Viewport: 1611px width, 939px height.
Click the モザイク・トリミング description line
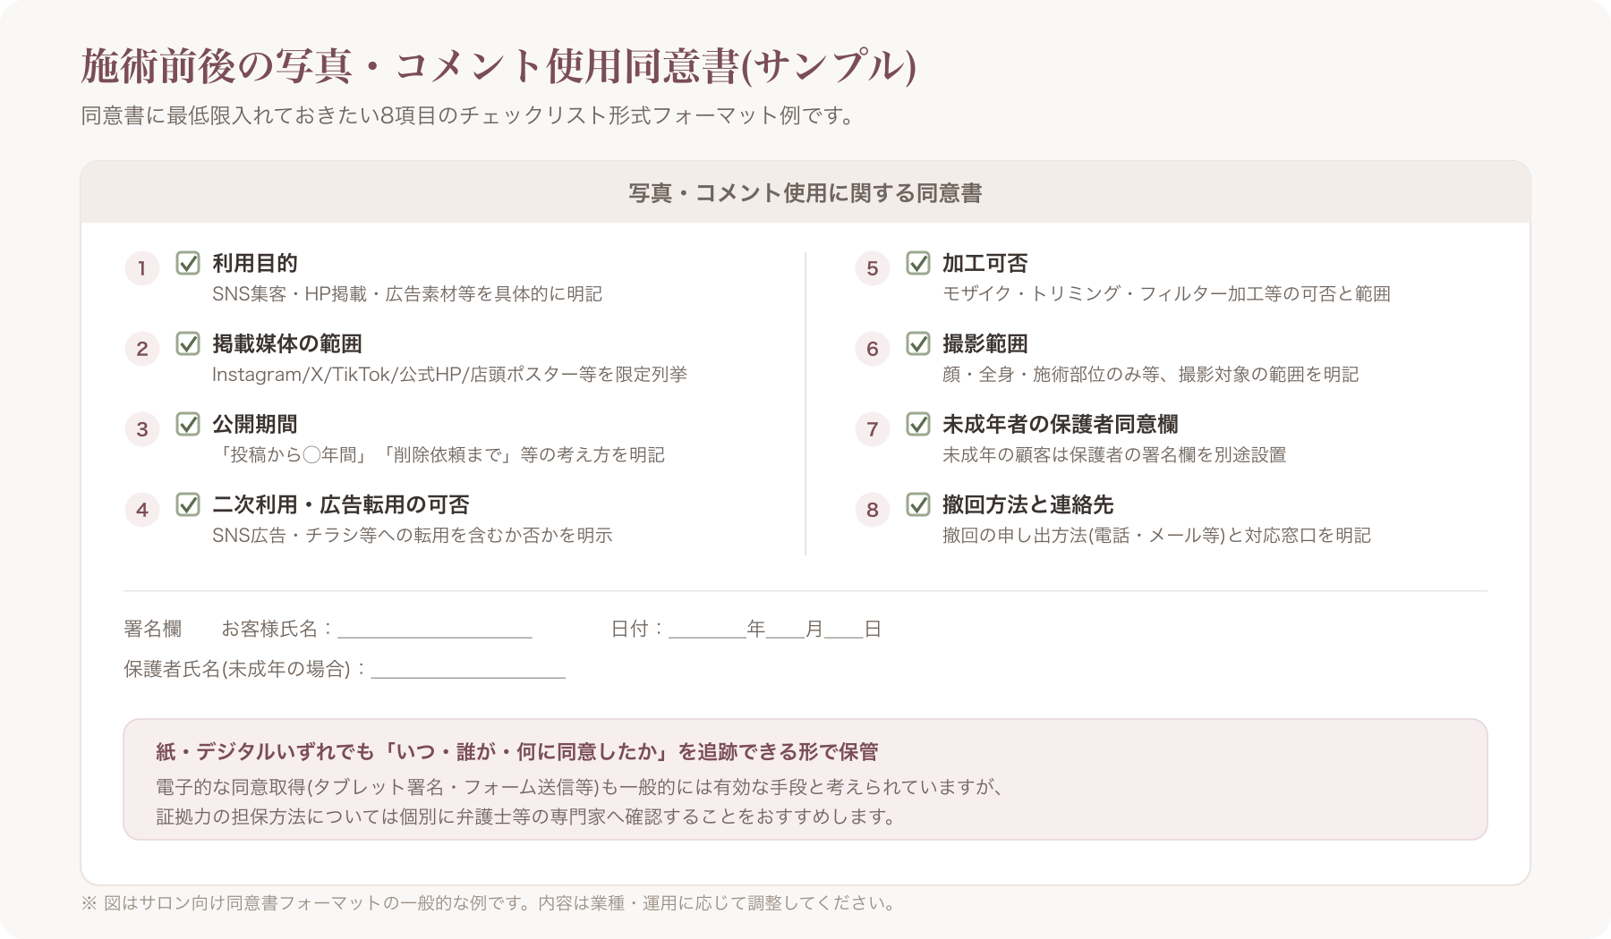point(1166,293)
